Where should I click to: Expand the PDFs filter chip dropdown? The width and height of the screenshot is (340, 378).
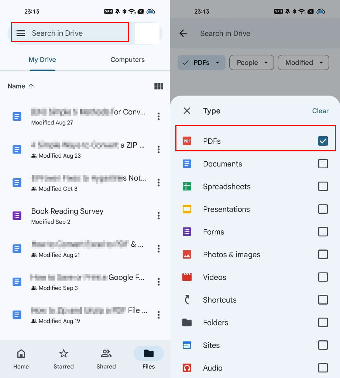(202, 63)
